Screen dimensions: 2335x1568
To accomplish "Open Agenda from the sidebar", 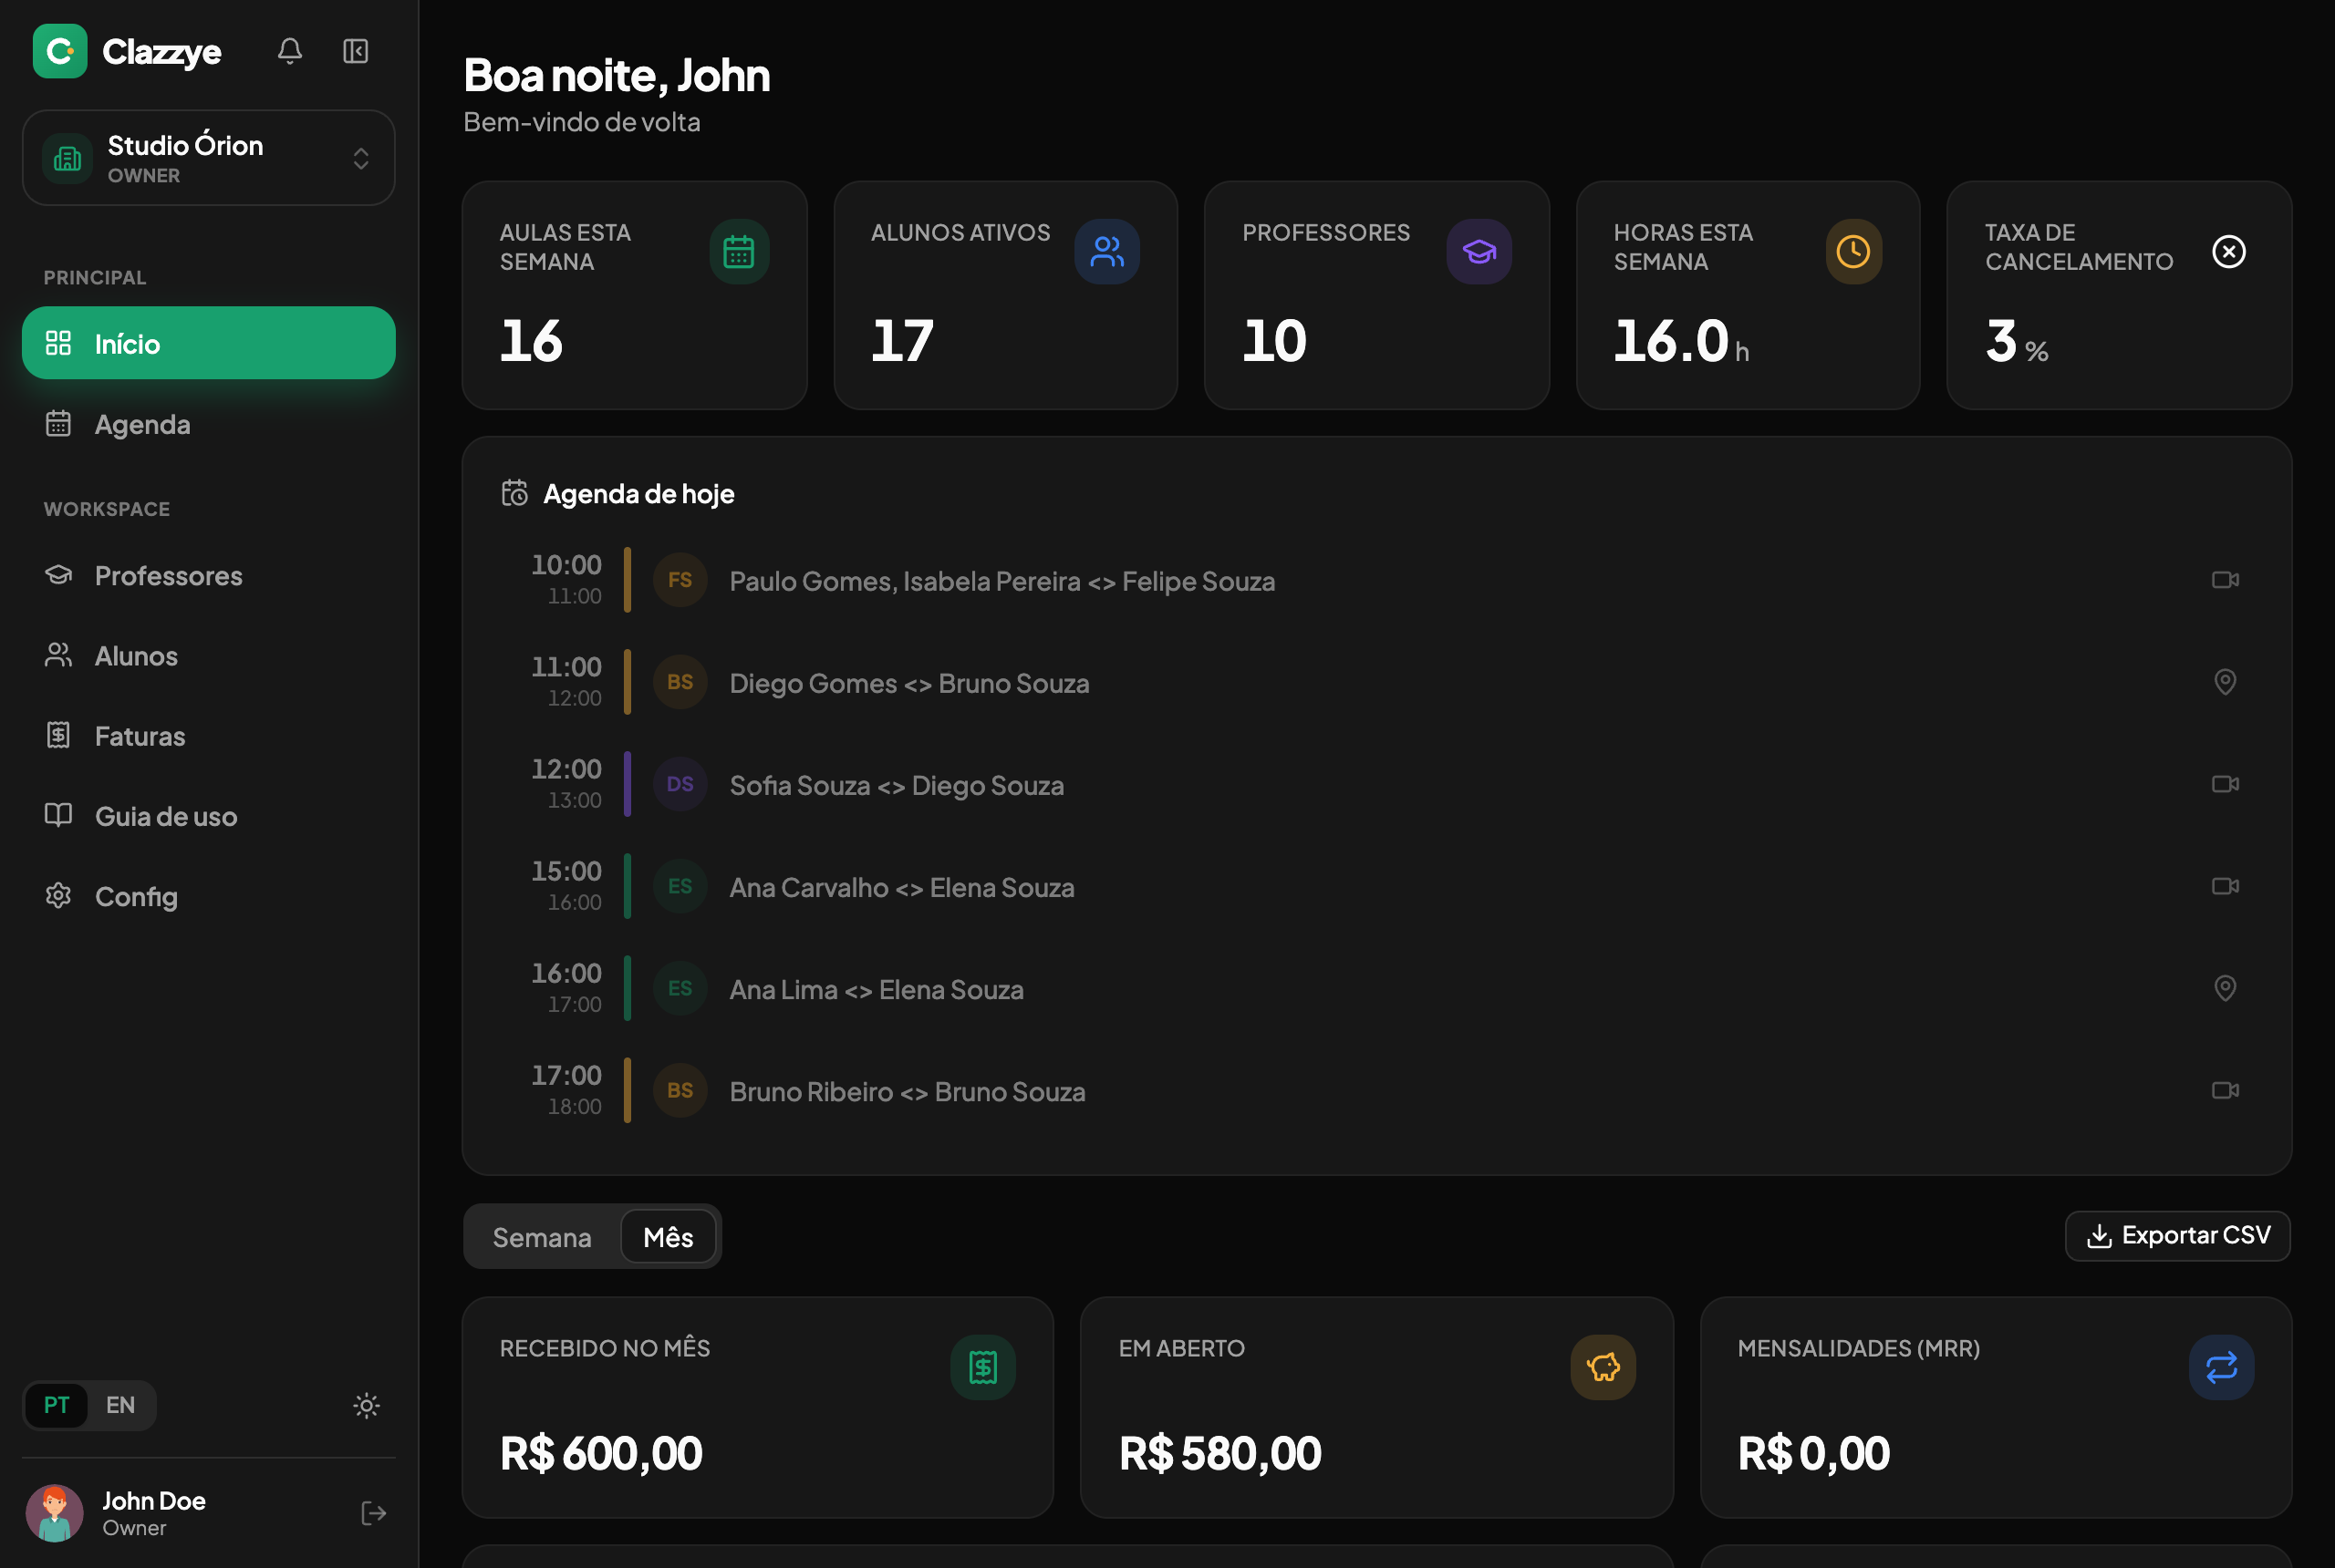I will click(x=208, y=424).
